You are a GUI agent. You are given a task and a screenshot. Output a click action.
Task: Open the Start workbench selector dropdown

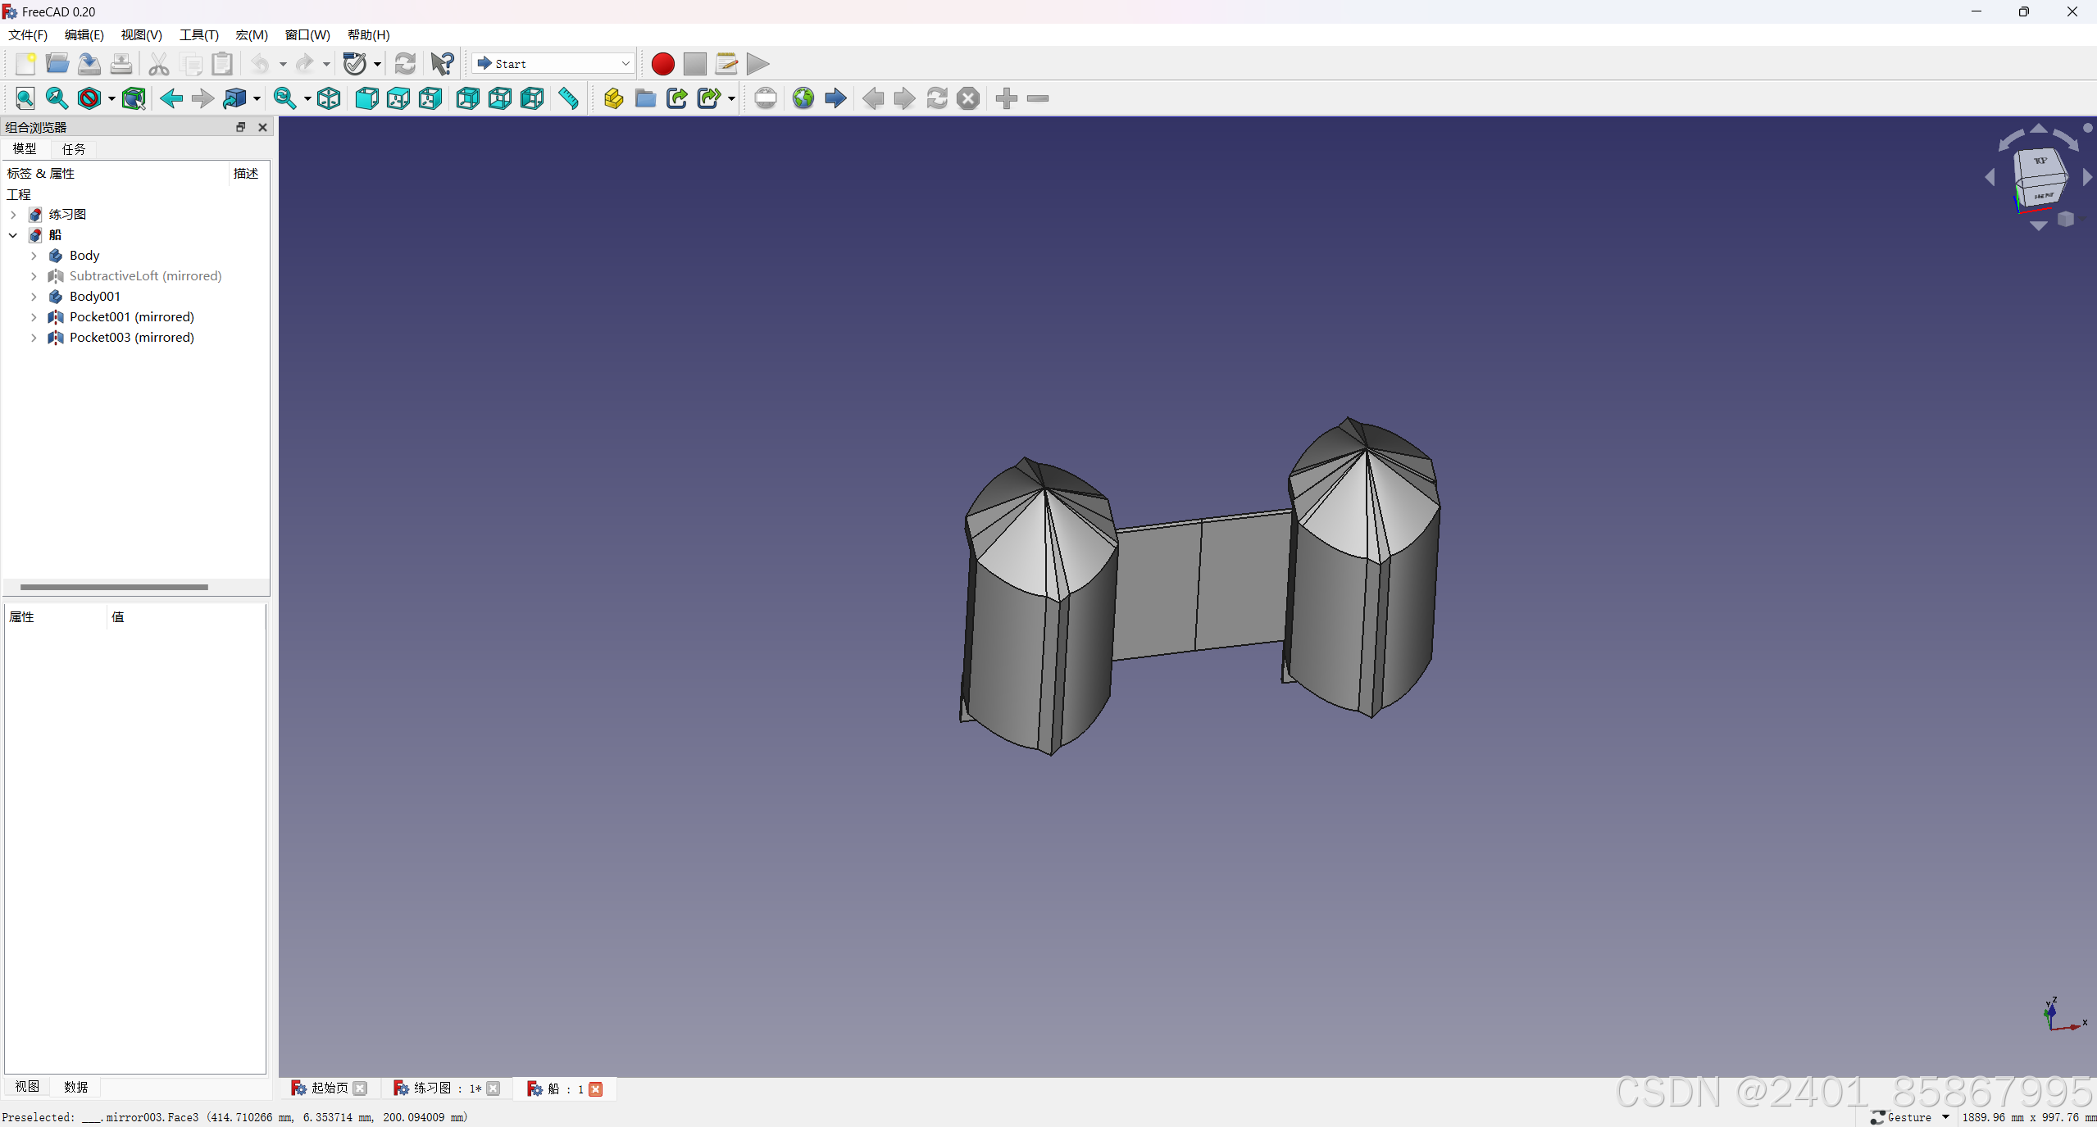point(553,64)
